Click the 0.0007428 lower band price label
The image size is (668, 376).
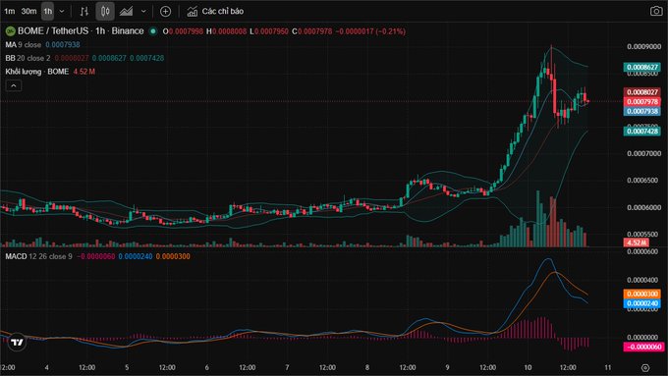coord(642,132)
